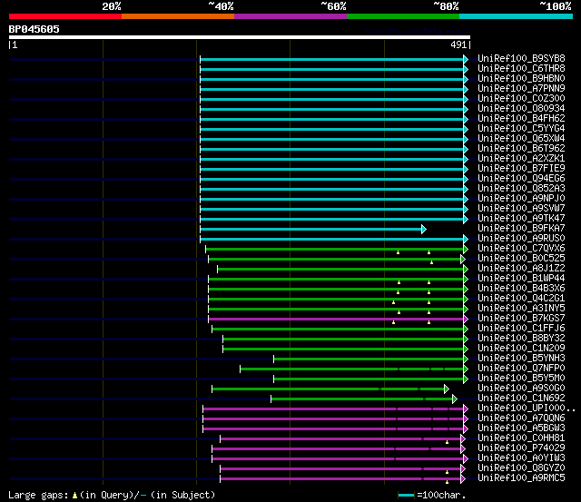Click the UniRef100_B4FH62 text
This screenshot has height=502, width=581.
[521, 119]
